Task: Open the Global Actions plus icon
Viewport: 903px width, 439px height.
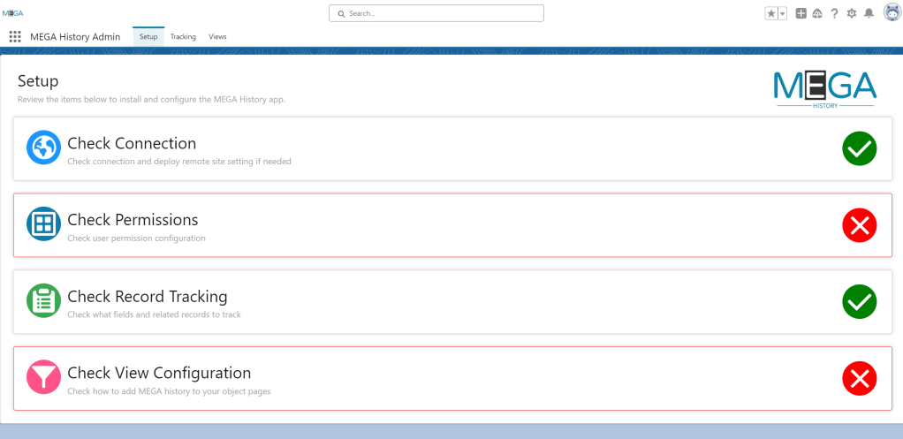Action: [801, 13]
